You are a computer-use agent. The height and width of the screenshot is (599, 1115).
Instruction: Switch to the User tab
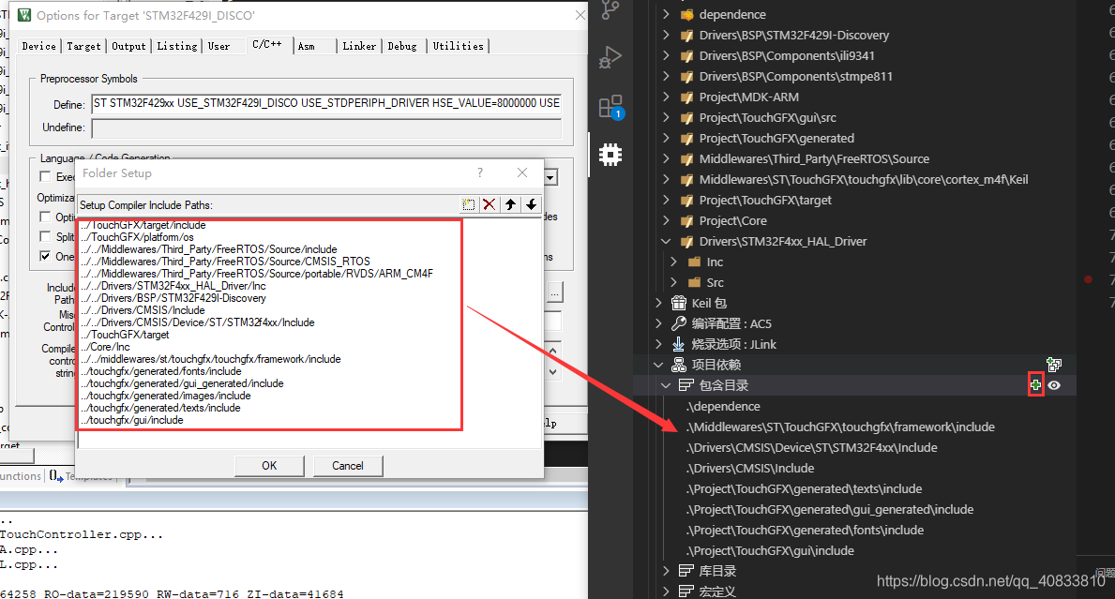pos(219,46)
